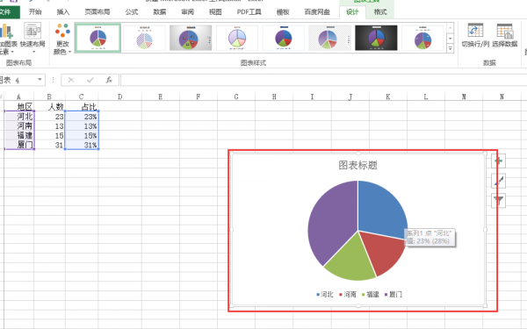
Task: Click cell containing 人数
Action: pos(49,107)
